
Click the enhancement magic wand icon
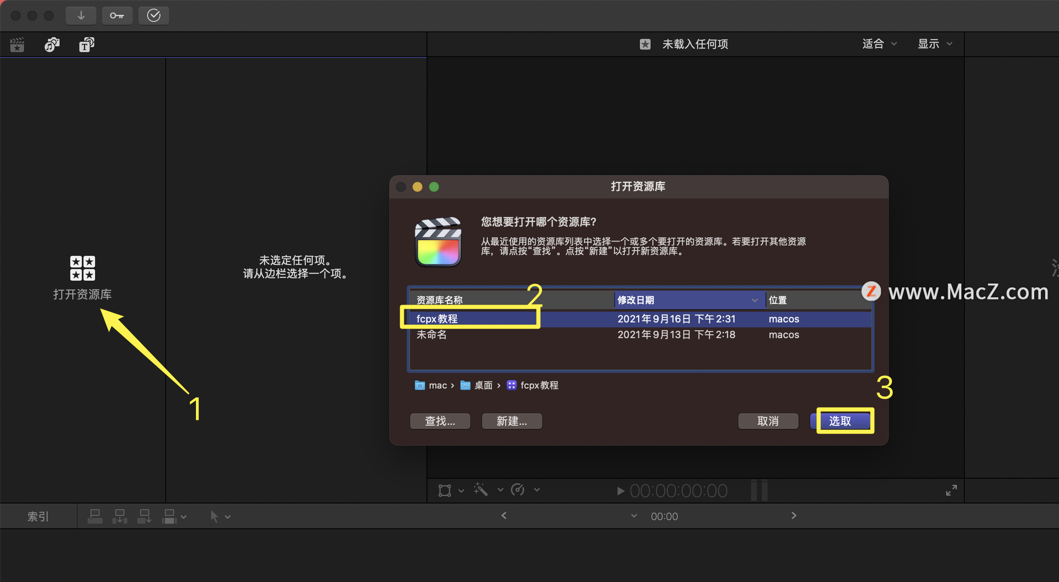coord(480,490)
